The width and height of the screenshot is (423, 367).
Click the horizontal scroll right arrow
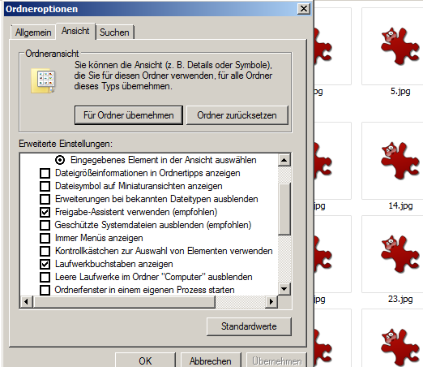(x=271, y=302)
